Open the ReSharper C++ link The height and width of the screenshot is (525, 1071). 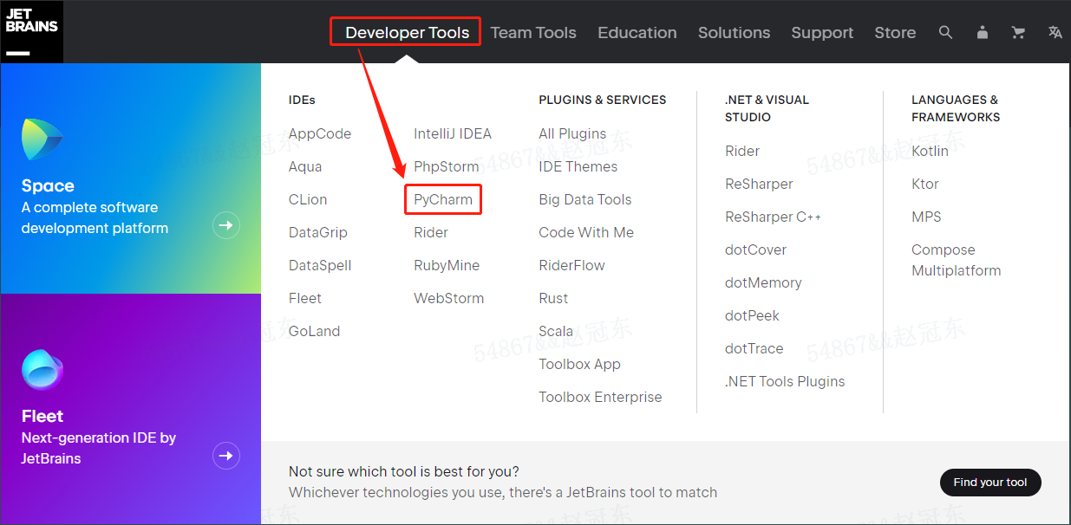point(773,217)
